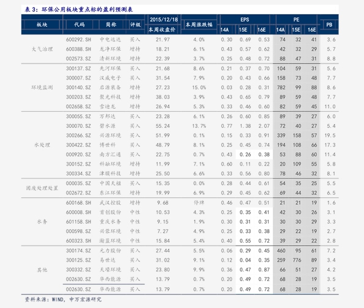Click stock code 300334.SZ
This screenshot has width=364, height=308.
[78, 174]
